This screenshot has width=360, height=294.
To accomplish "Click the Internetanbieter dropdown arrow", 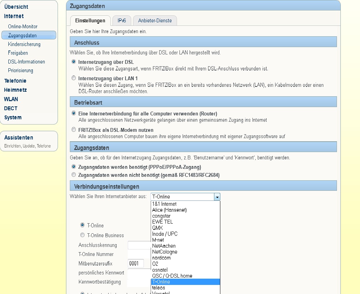I will coord(217,197).
